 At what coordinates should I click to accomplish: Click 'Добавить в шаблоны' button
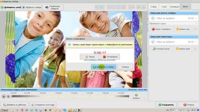[x=15, y=105]
